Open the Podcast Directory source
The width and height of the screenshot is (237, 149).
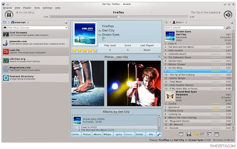click(x=36, y=78)
